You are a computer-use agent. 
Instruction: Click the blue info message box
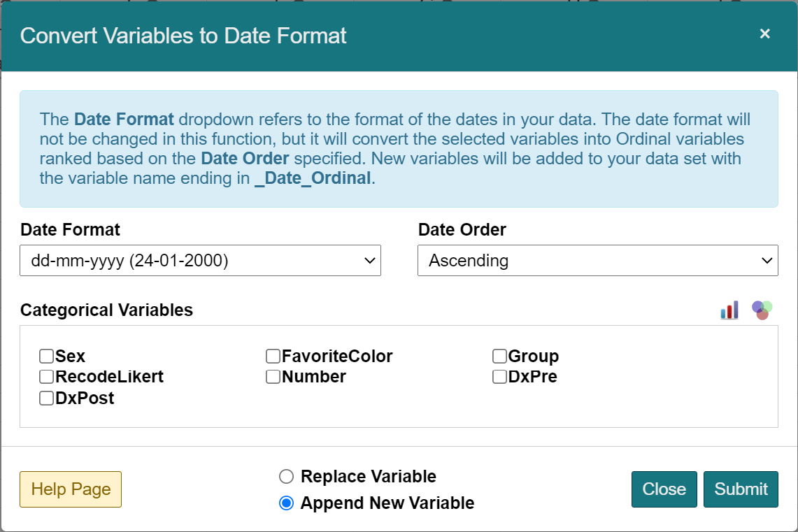(x=399, y=149)
